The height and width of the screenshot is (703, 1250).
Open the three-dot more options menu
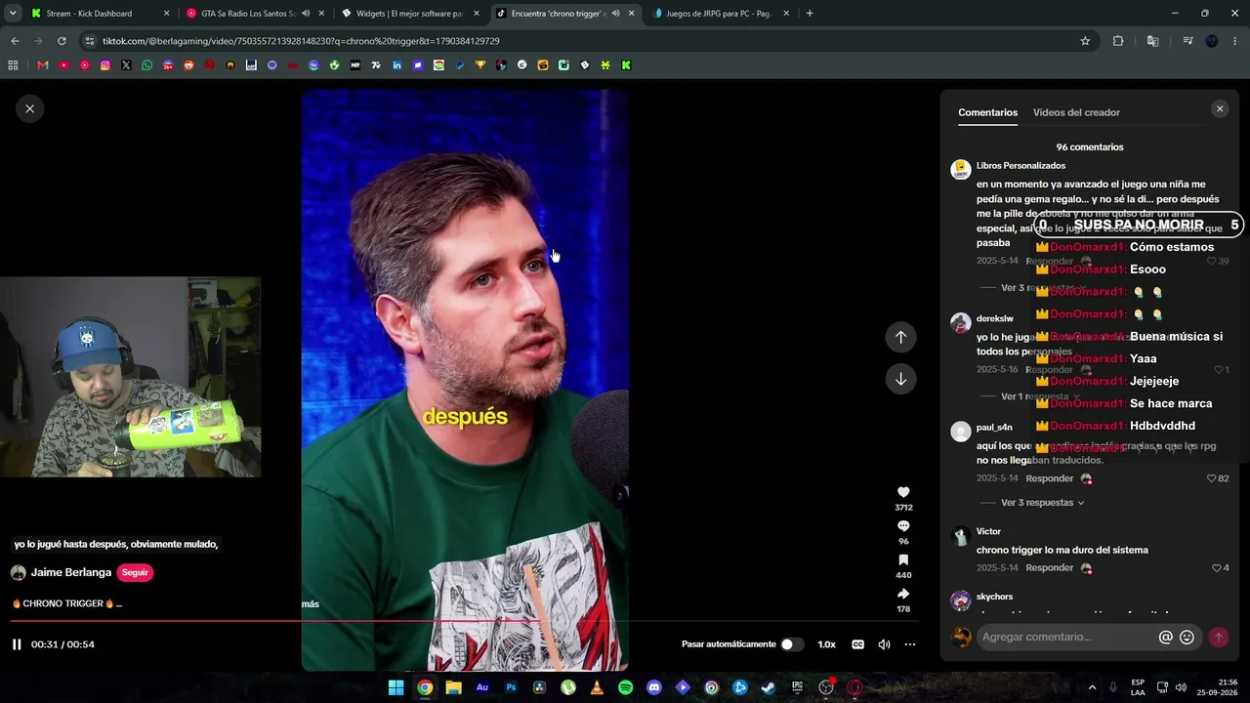[x=910, y=644]
